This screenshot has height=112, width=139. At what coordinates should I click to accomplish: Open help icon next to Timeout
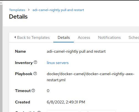coord(33,91)
